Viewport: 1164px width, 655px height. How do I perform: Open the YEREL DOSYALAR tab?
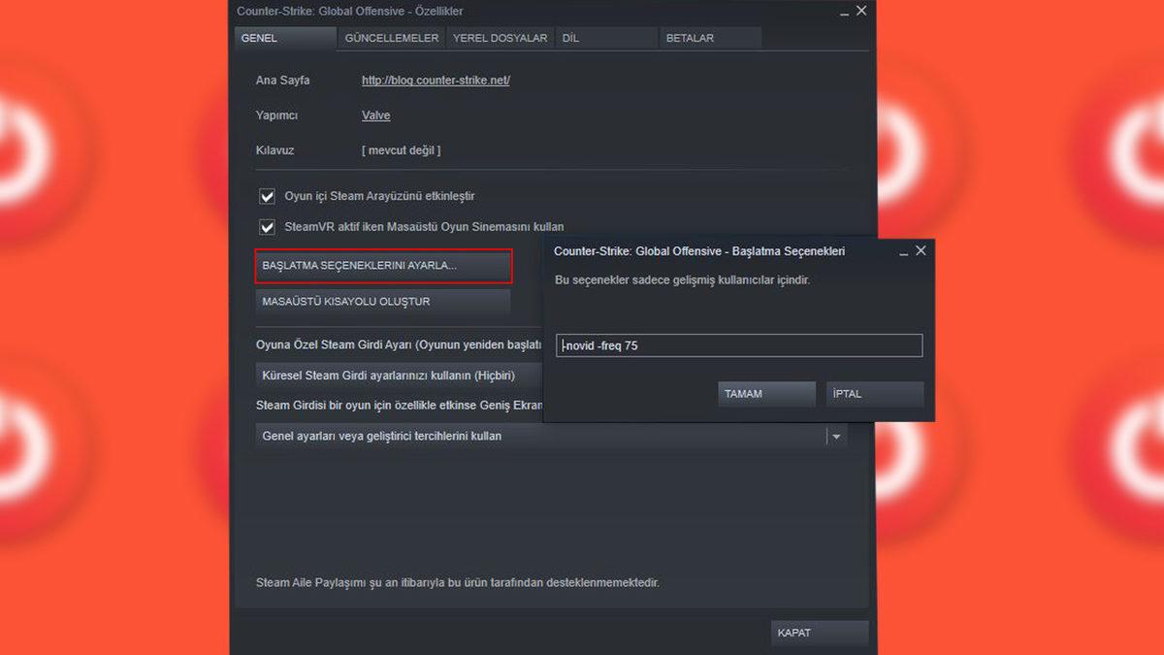click(500, 38)
